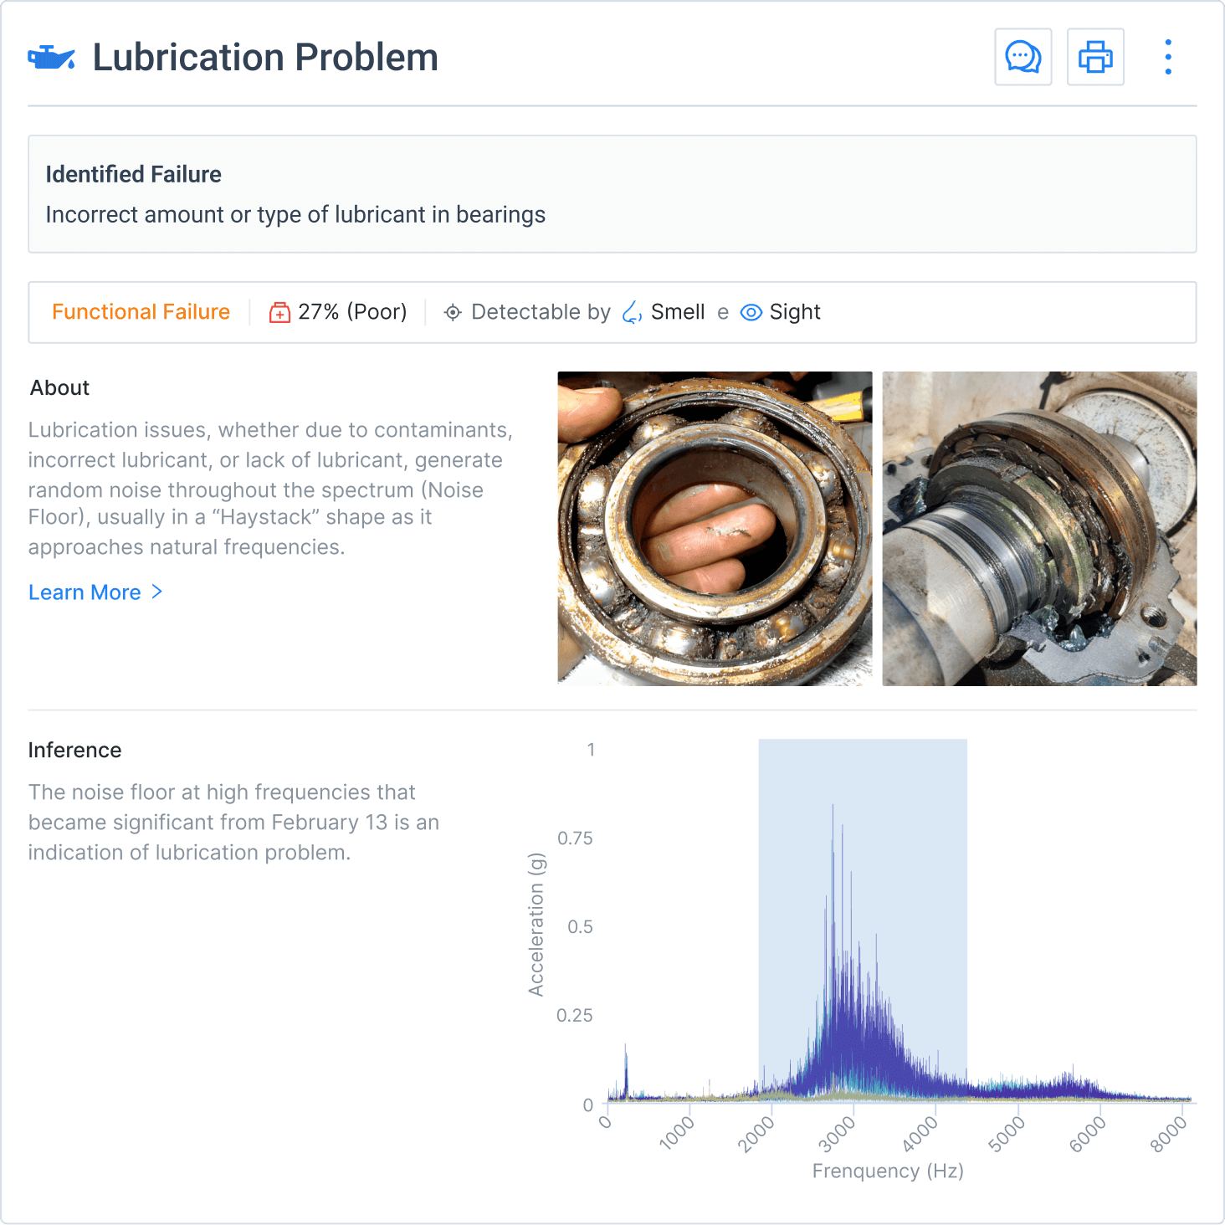Open the blue chat comments icon
Screen dimensions: 1225x1225
(1023, 56)
